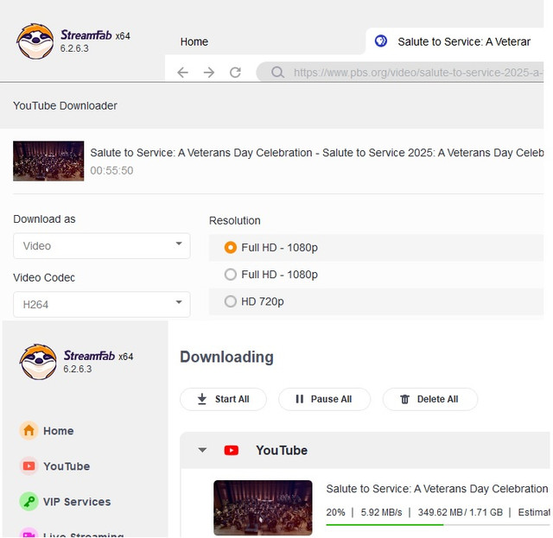Screen dimensions: 553x538
Task: Open the Download as dropdown
Action: [101, 245]
